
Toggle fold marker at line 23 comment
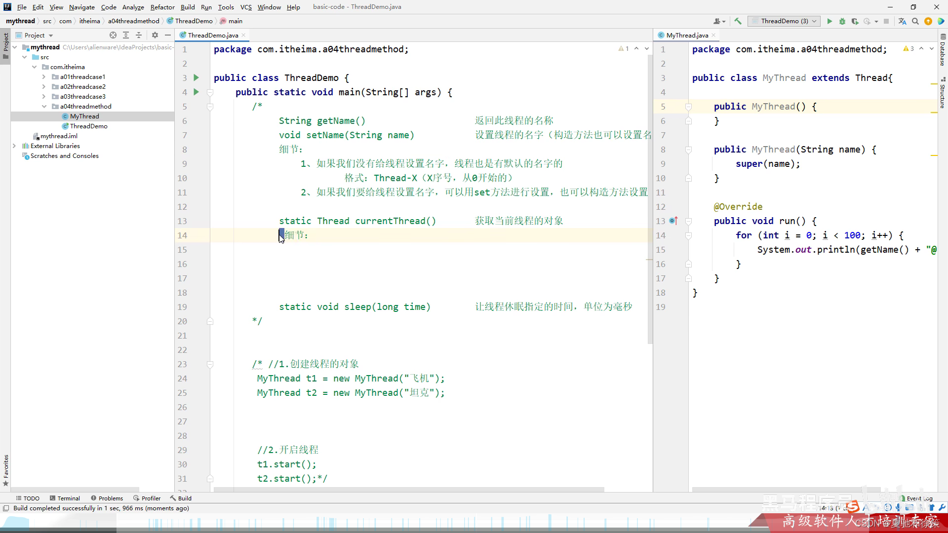(x=210, y=364)
